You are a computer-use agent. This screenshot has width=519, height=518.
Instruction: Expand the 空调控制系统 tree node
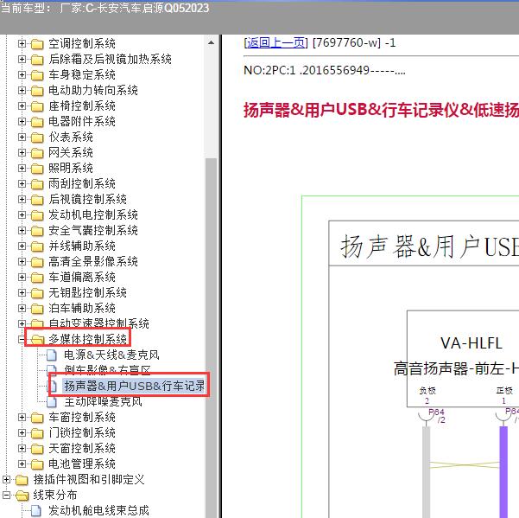(x=22, y=44)
